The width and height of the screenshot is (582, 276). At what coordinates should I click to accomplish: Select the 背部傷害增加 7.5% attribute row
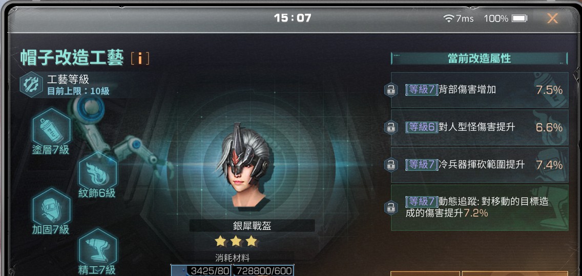(x=480, y=90)
